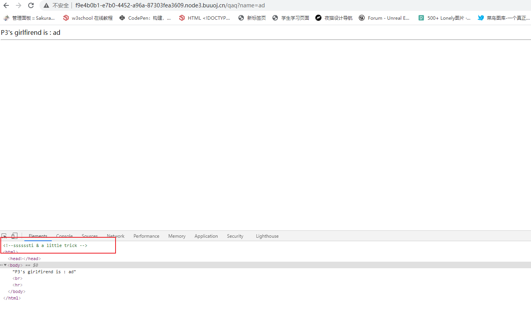The width and height of the screenshot is (531, 315).
Task: Click the browser forward arrow
Action: pos(18,5)
